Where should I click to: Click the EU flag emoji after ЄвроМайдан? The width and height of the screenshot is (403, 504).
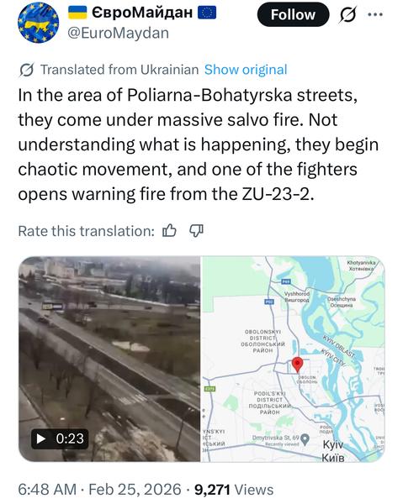pos(207,13)
